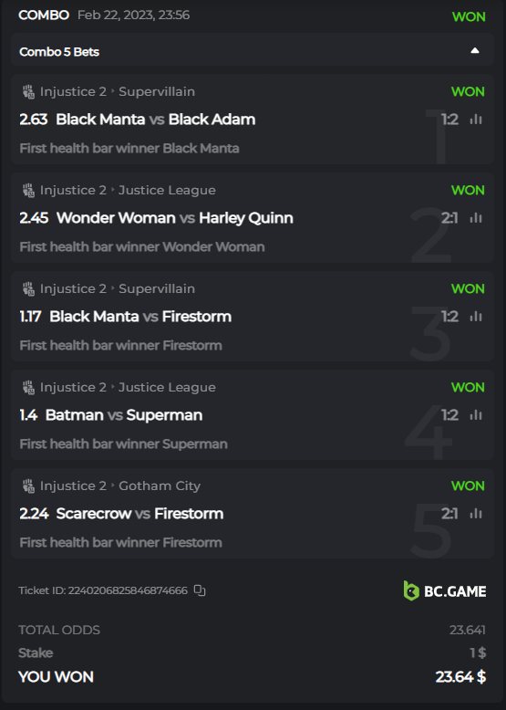Open stats icon for Wonder Woman vs Harley Quinn

click(476, 218)
